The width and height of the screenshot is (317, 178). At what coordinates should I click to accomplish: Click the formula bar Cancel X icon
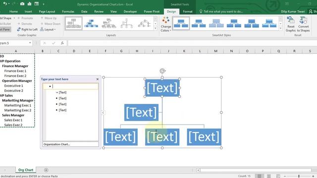pyautogui.click(x=45, y=43)
